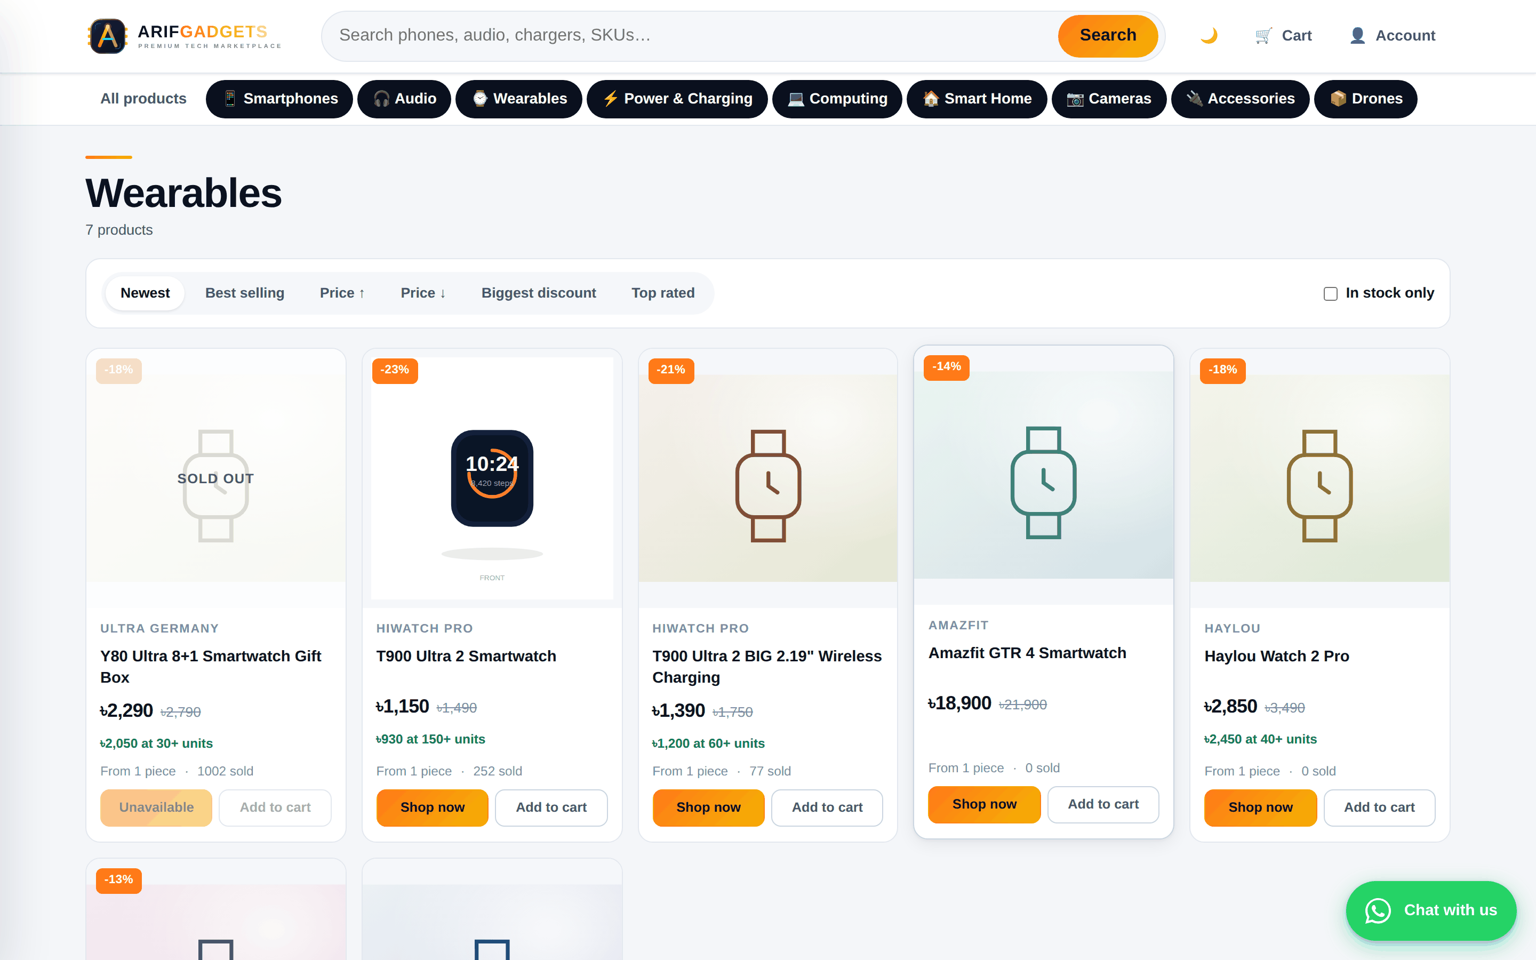Click the WhatsApp Chat with us button

point(1430,910)
